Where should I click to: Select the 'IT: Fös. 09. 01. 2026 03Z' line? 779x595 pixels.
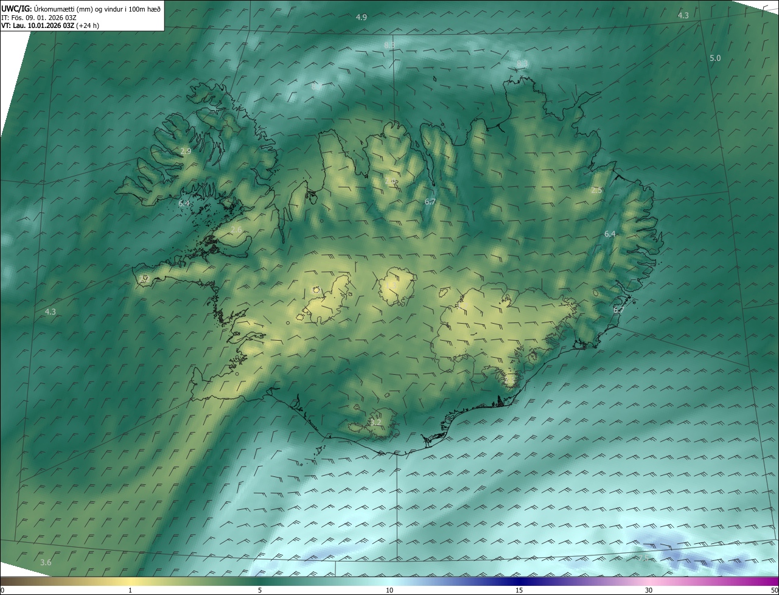[39, 17]
